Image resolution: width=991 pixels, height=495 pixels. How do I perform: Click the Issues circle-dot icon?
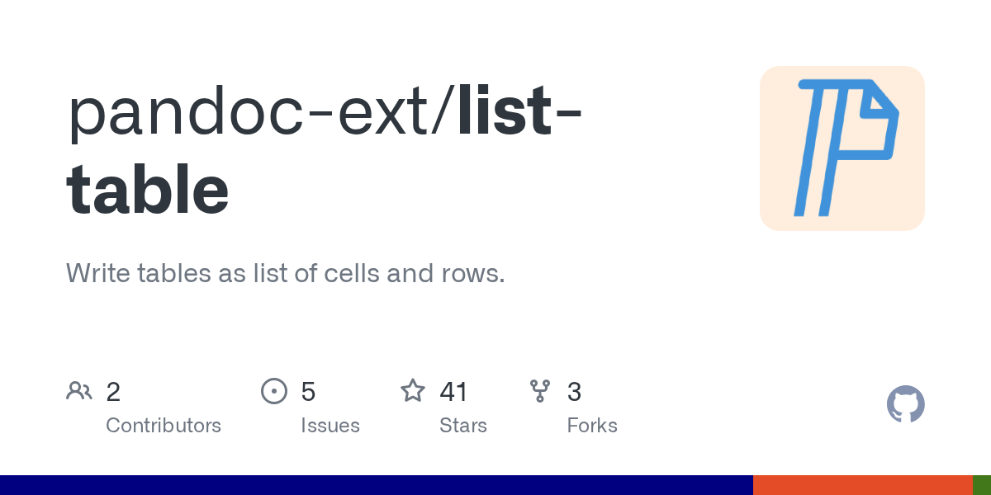274,391
